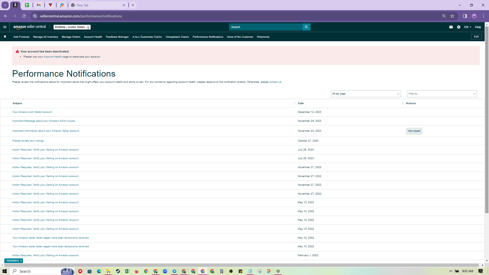Image resolution: width=489 pixels, height=275 pixels.
Task: Click into the Seller Central search field
Action: tap(266, 27)
